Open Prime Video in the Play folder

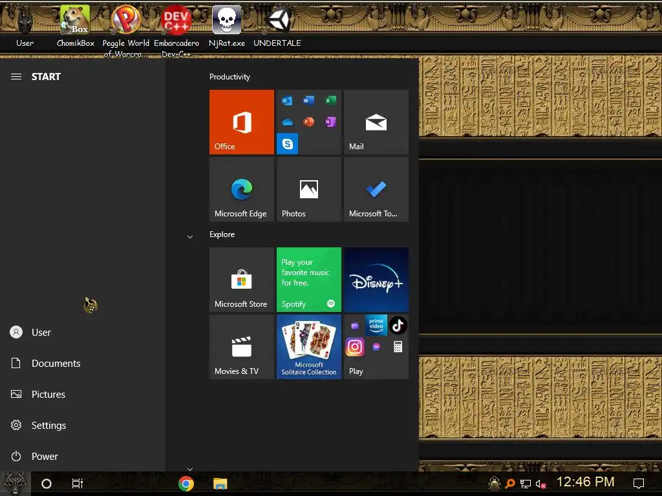tap(376, 325)
